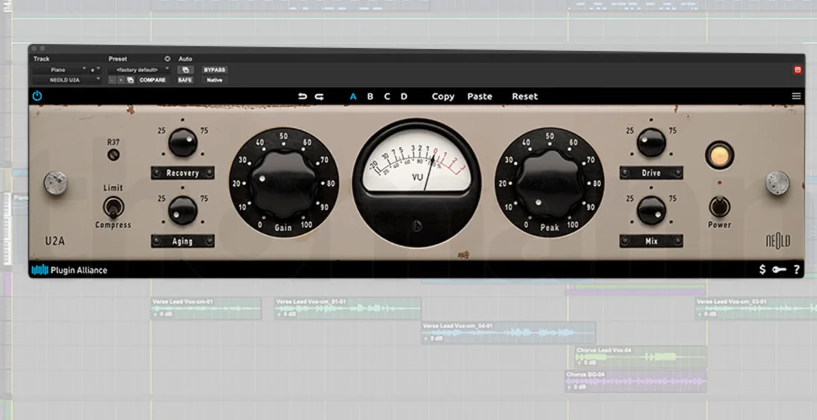Open the insert position dropdown beside Piano

point(95,70)
